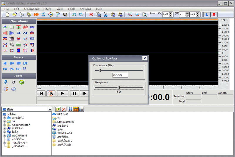Image resolution: width=235 pixels, height=157 pixels.
Task: Open the Filters menu
Action: pos(47,9)
